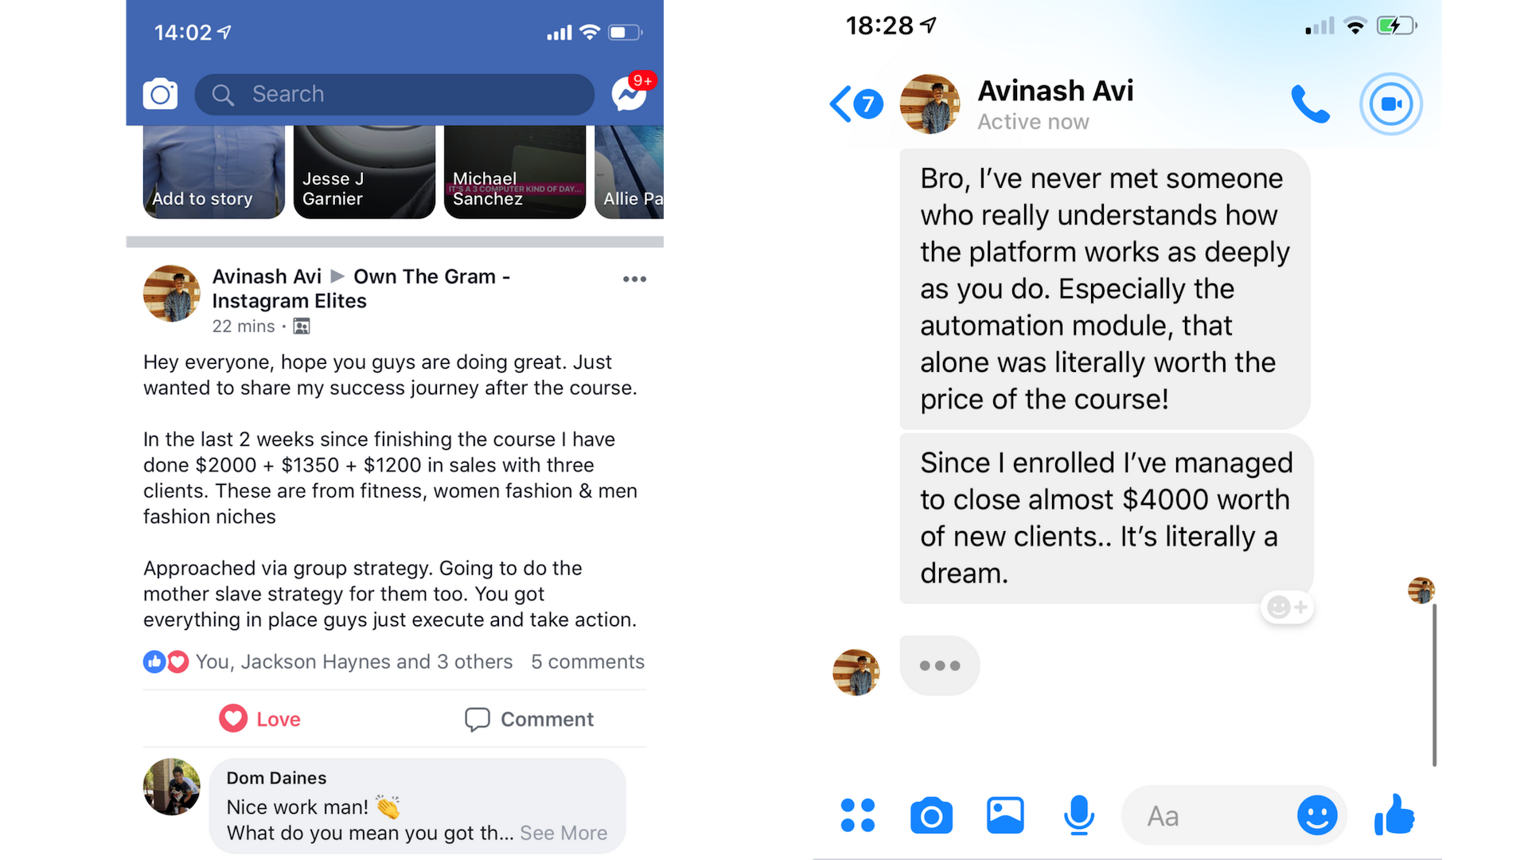Tap the Messenger camera icon

pos(931,815)
